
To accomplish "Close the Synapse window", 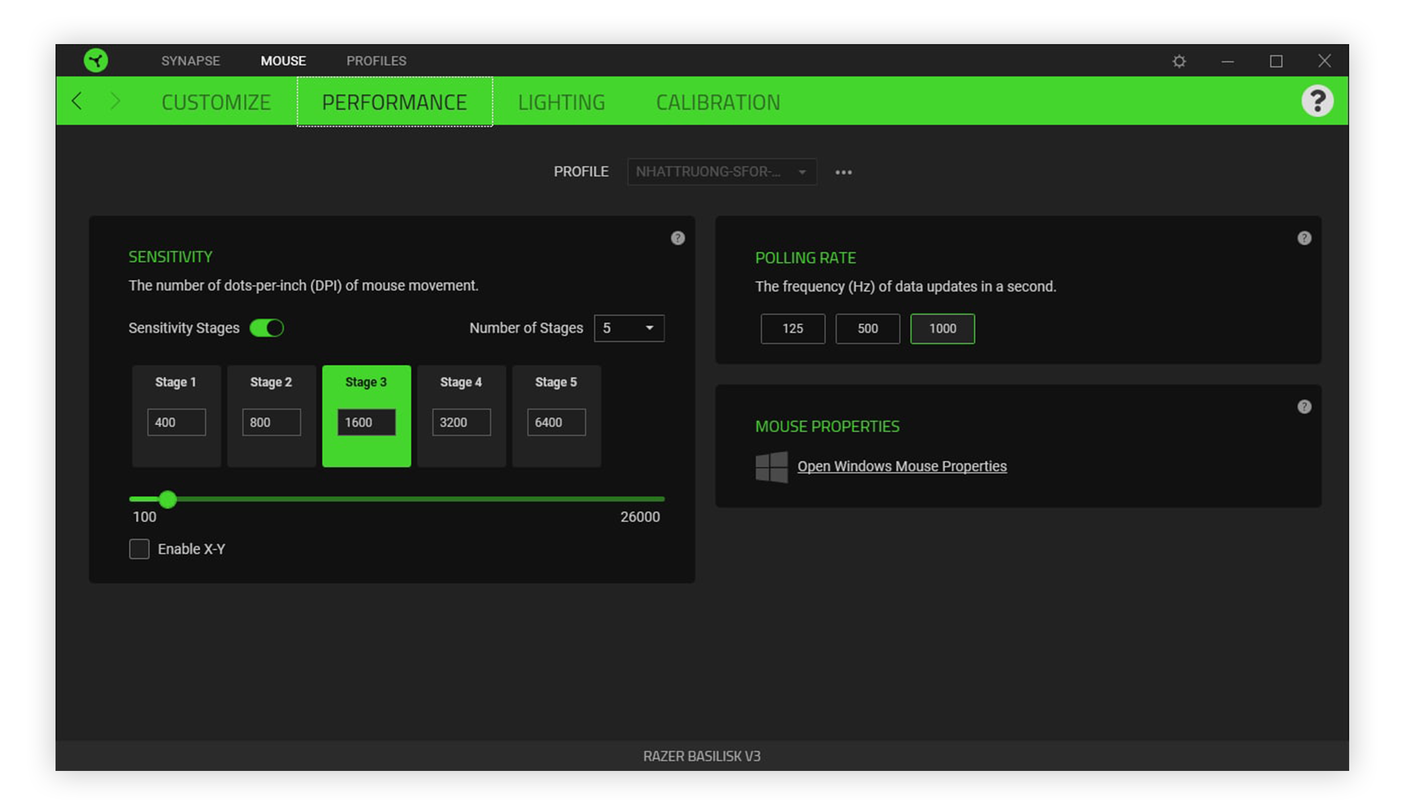I will coord(1324,61).
